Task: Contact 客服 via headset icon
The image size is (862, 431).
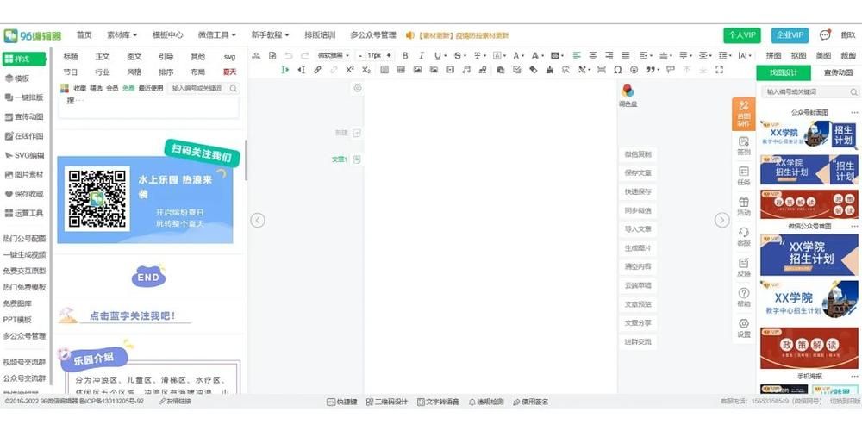Action: click(x=743, y=236)
